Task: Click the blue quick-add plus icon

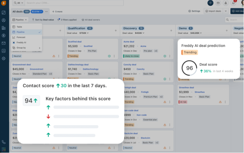Action: pyautogui.click(x=210, y=3)
